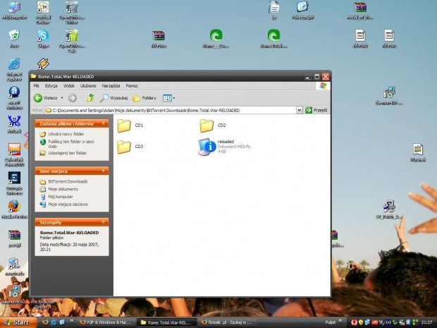The width and height of the screenshot is (437, 328).
Task: Select the Mozilla Firefox desktop icon
Action: [x=14, y=209]
